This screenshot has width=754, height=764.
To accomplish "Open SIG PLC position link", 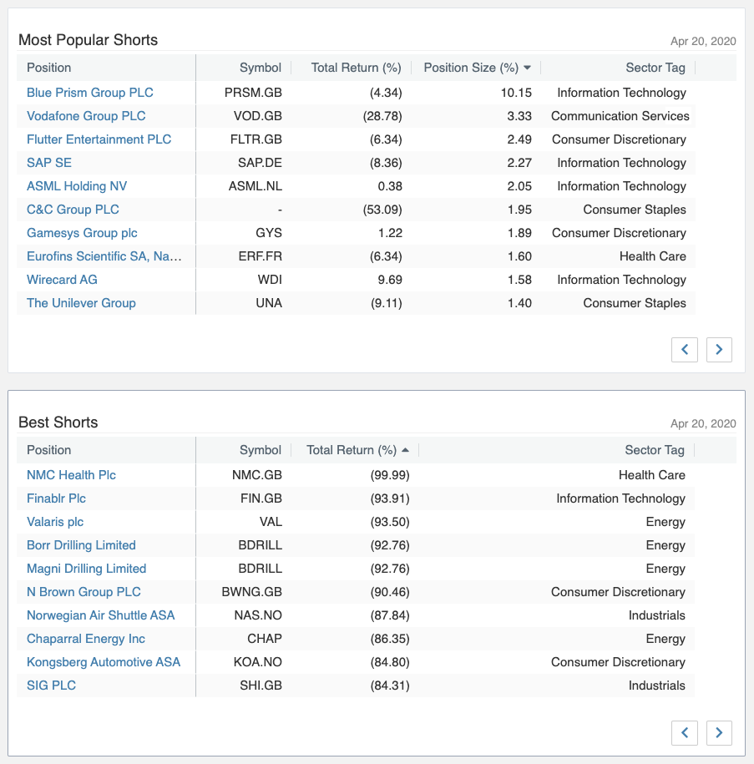I will point(51,686).
